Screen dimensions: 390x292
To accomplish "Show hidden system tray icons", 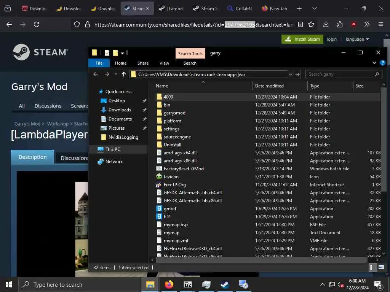I will click(322, 284).
